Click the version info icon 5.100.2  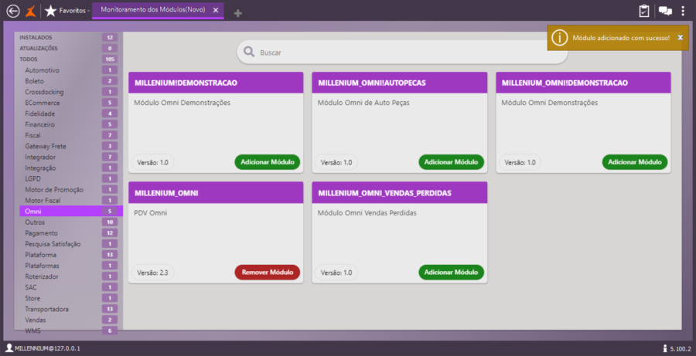pos(665,348)
